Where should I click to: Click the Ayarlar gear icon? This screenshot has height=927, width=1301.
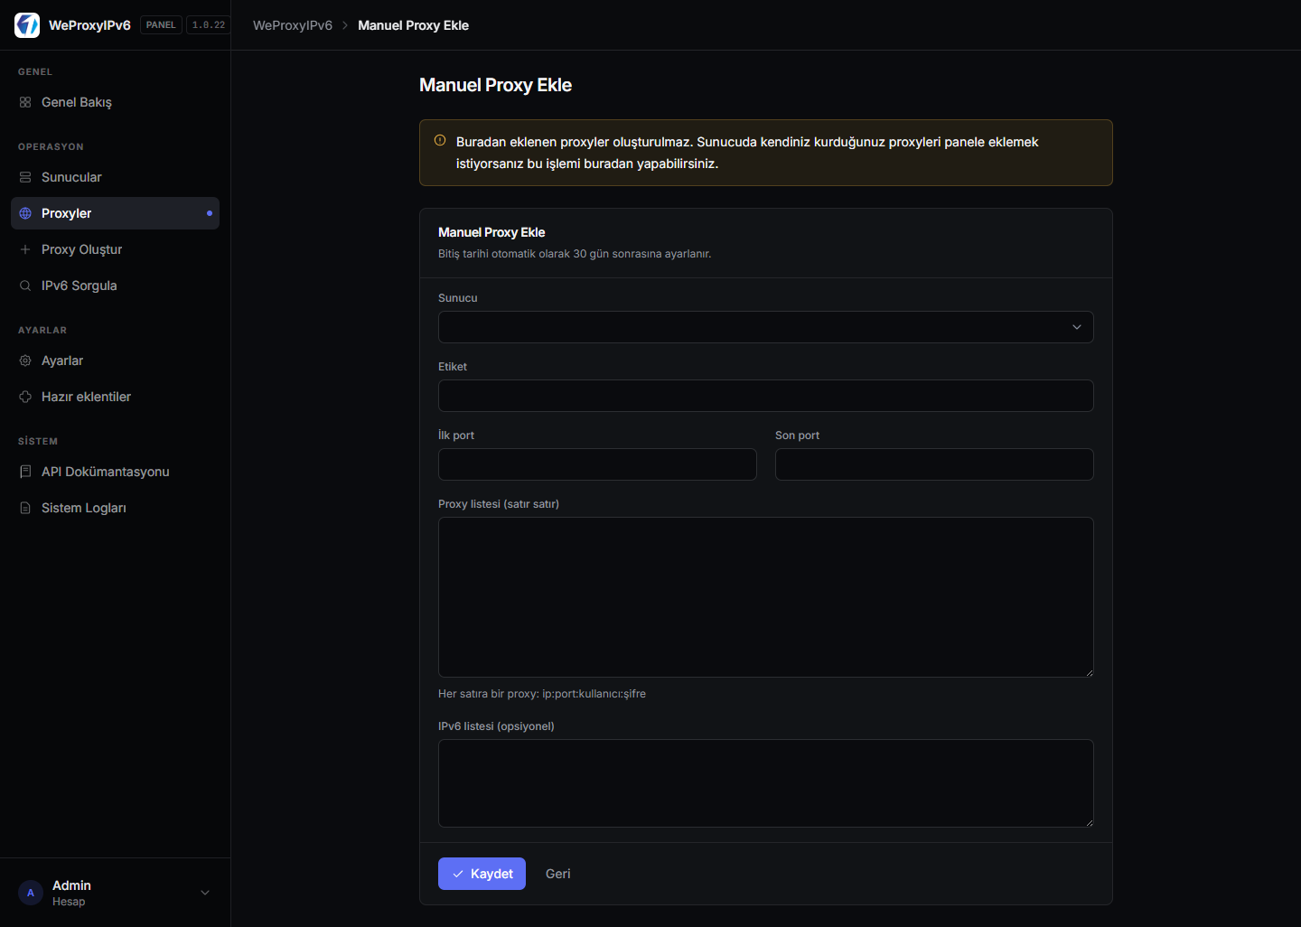click(25, 360)
